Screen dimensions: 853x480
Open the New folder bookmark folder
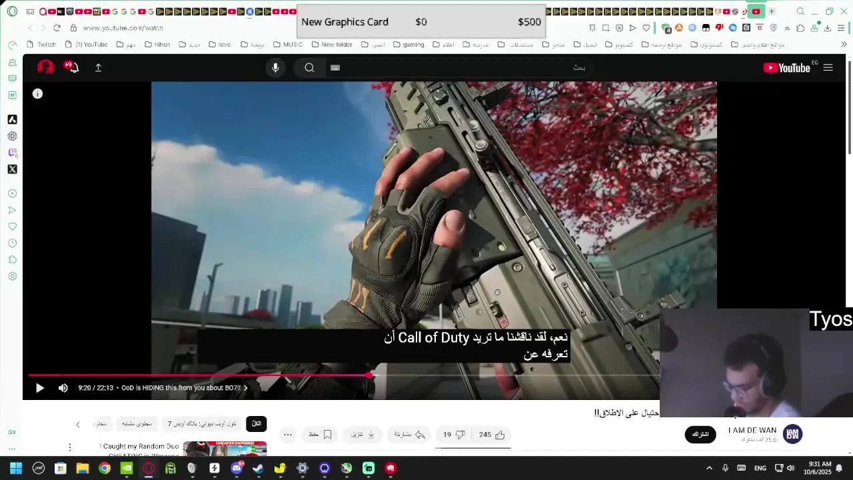(331, 45)
